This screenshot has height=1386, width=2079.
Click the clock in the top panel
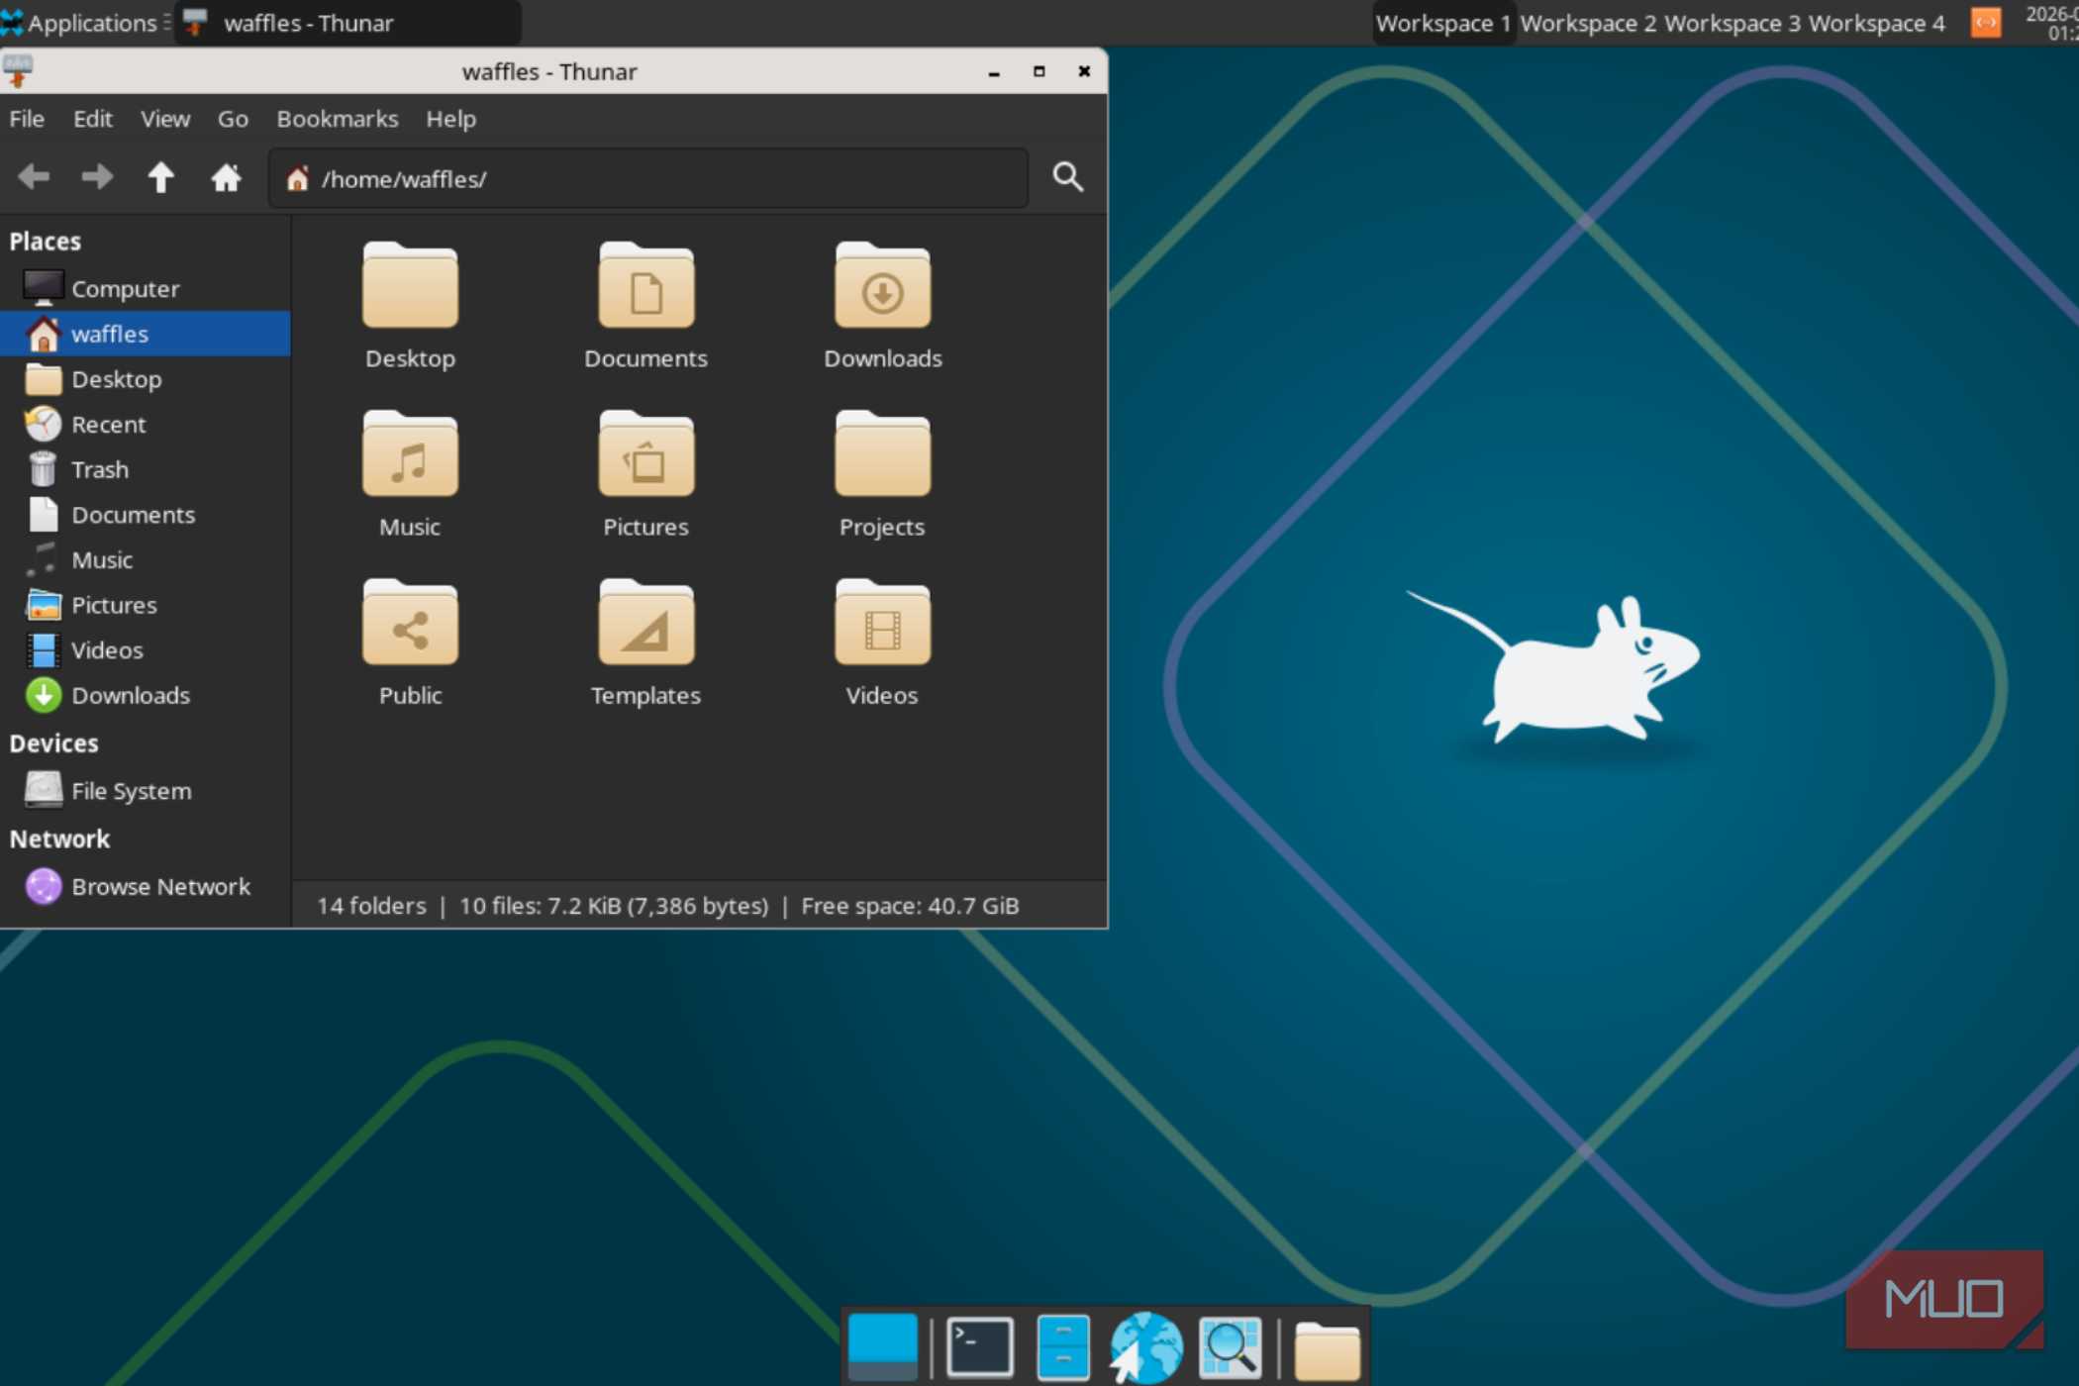[2052, 23]
